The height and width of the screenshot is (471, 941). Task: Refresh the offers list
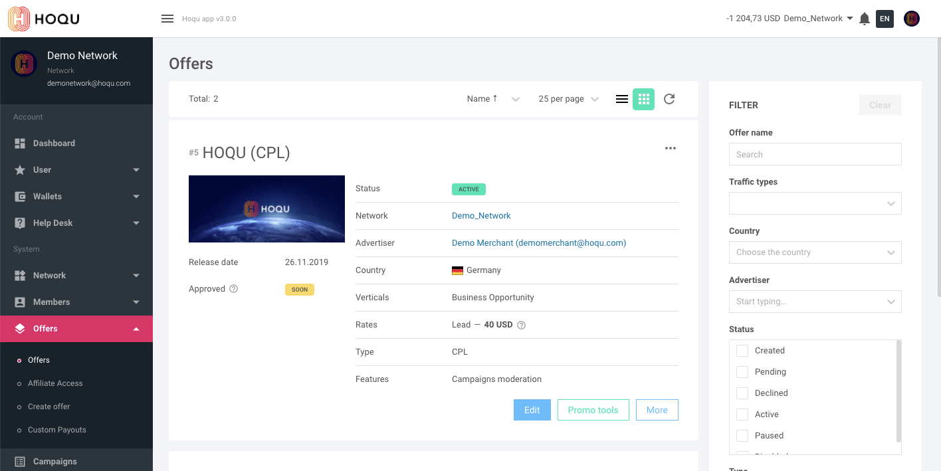[x=669, y=99]
